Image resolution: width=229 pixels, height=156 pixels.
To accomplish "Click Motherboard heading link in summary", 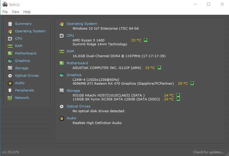I will click(x=77, y=63).
